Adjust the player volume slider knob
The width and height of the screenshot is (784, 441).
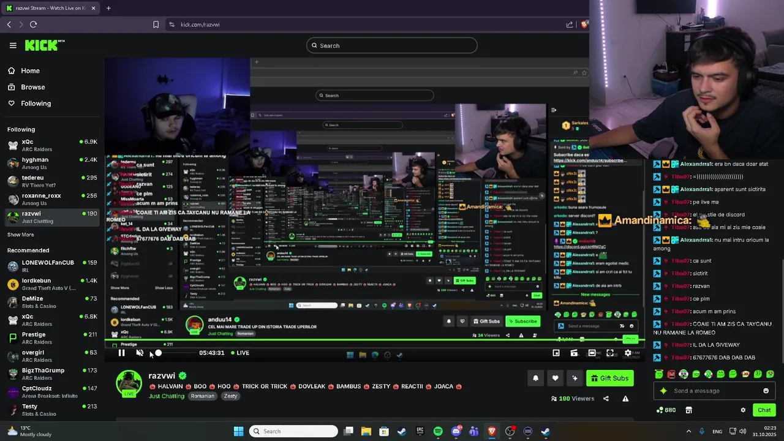[x=159, y=353]
